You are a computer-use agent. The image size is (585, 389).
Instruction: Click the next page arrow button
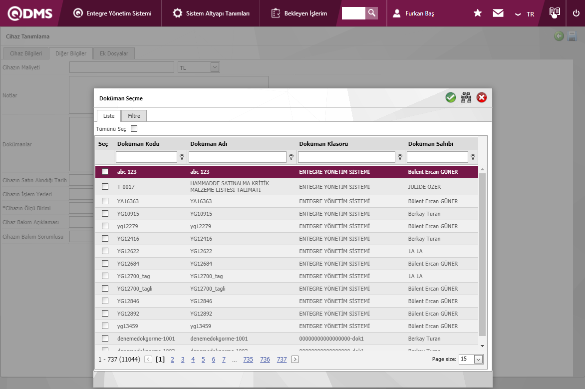(x=295, y=360)
